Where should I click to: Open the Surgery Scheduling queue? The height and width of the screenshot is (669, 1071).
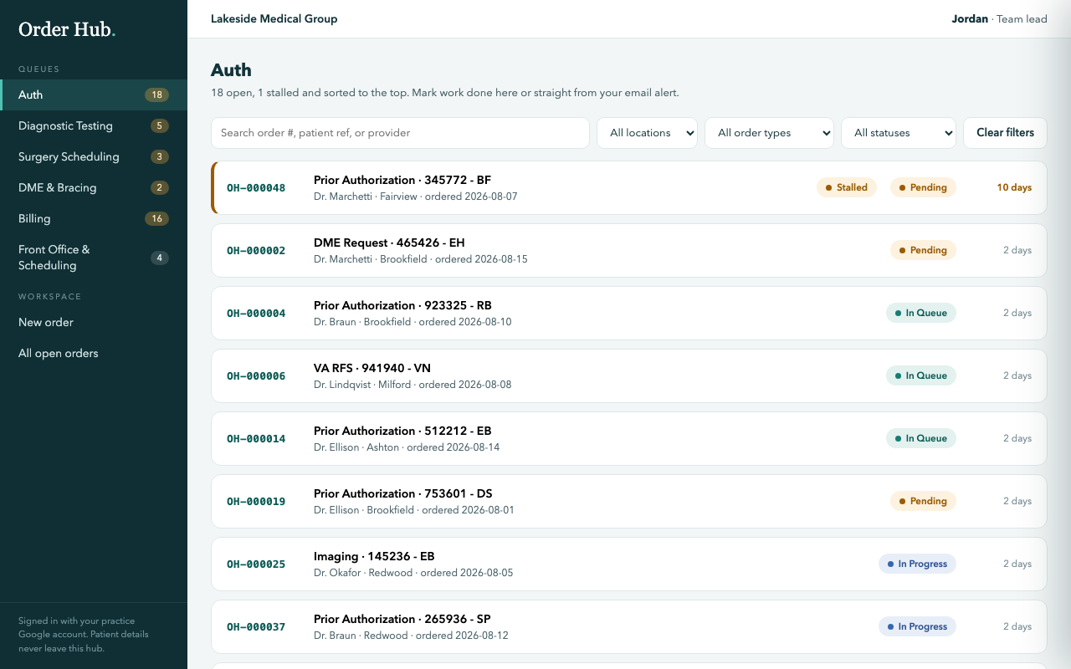point(94,156)
